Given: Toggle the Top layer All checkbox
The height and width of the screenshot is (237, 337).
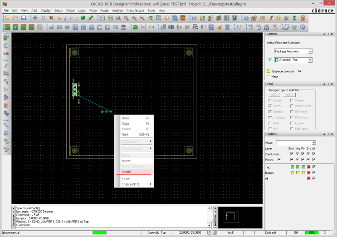Looking at the screenshot, I should (x=313, y=167).
